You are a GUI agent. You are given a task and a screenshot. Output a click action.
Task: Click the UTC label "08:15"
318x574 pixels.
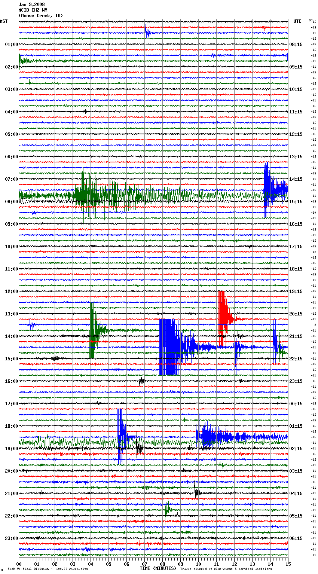point(296,44)
